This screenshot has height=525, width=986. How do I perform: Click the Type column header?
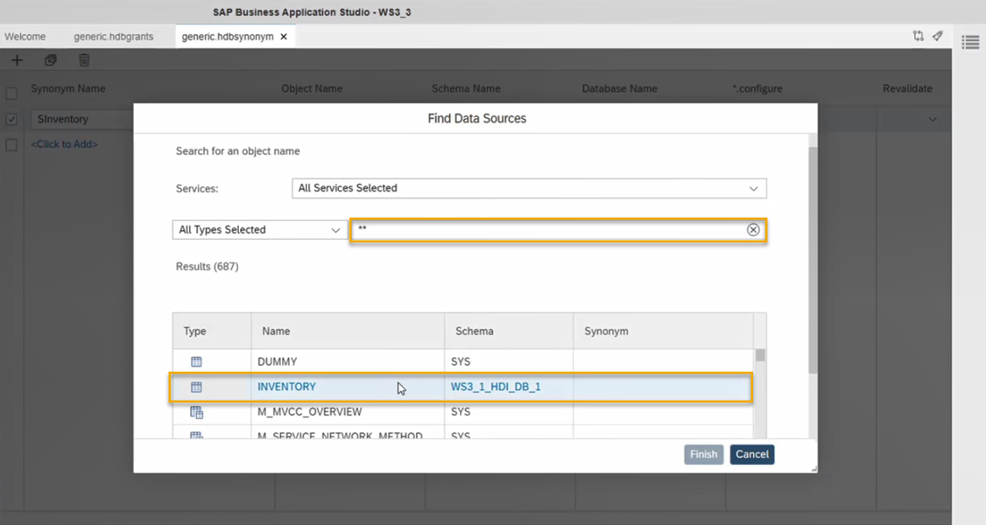point(212,331)
